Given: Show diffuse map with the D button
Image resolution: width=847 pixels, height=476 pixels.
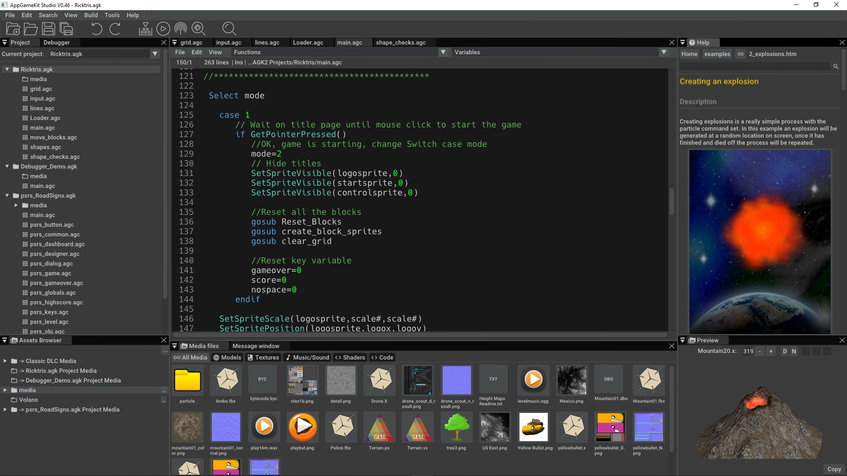Looking at the screenshot, I should tap(785, 351).
